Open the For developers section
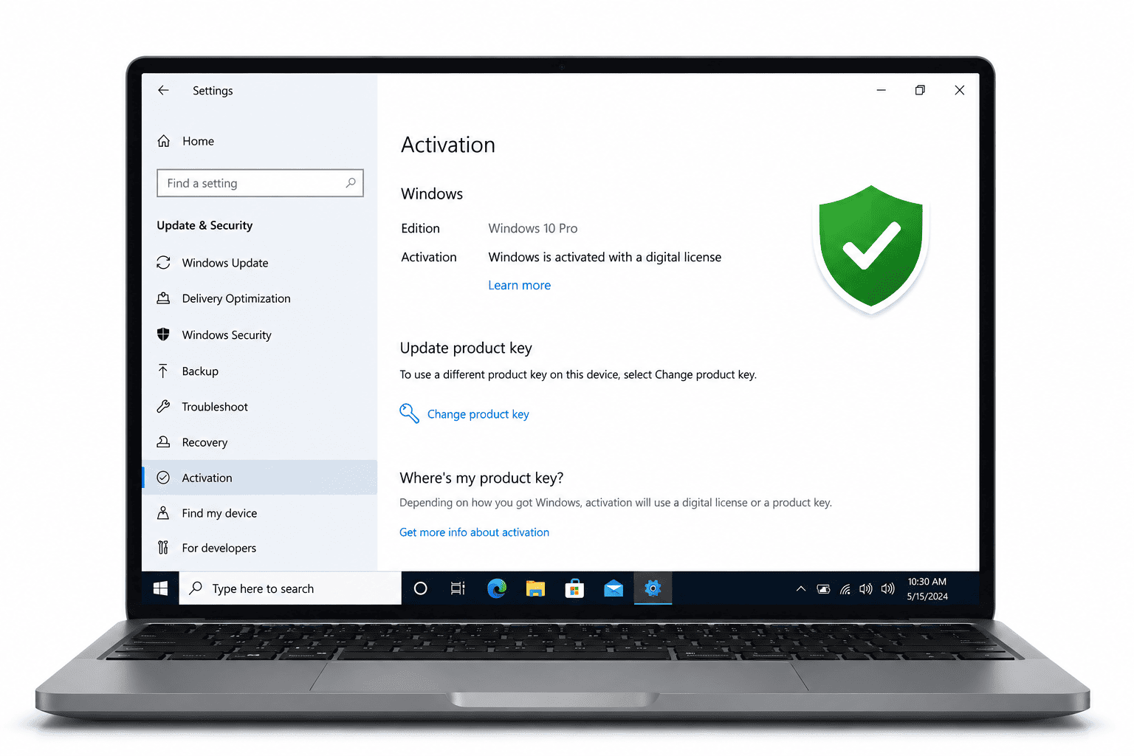Viewport: 1134px width, 756px height. (259, 548)
